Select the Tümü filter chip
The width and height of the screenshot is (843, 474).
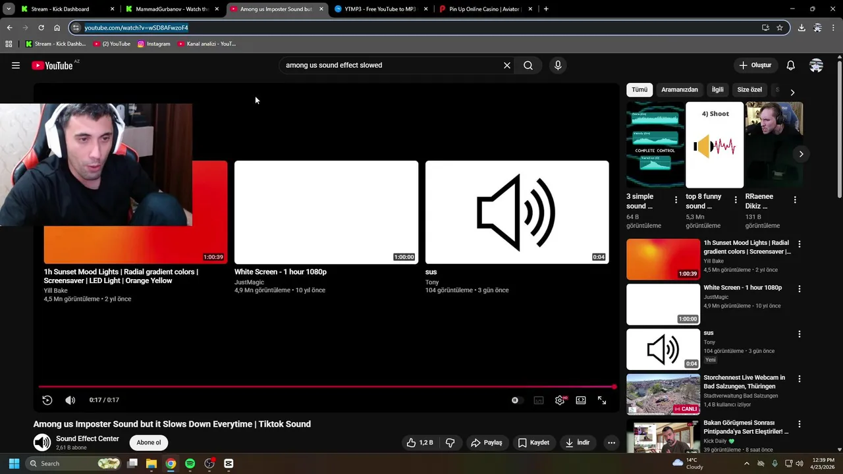click(639, 90)
